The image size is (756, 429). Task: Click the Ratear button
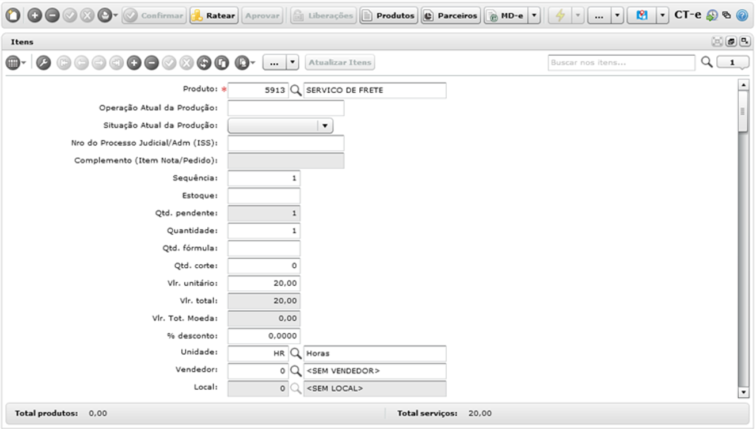213,16
